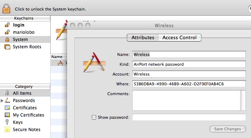This screenshot has height=138, width=251.
Task: Click the Account text field
Action: [x=189, y=74]
